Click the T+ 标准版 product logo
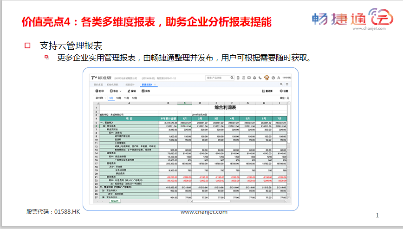 pyautogui.click(x=101, y=78)
